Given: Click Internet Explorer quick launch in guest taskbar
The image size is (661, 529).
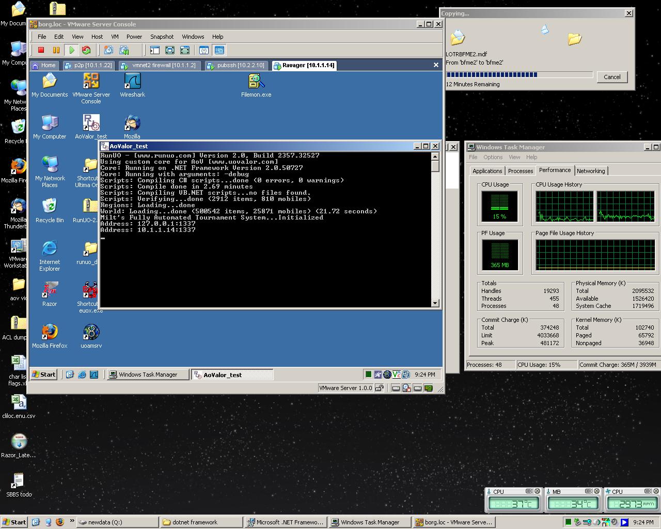Looking at the screenshot, I should (82, 375).
